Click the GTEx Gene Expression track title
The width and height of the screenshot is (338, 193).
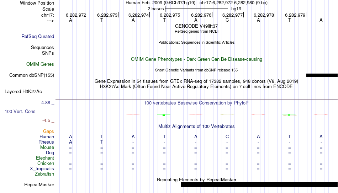tap(196, 81)
